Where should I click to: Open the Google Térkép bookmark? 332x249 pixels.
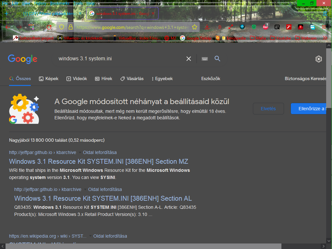[196, 38]
